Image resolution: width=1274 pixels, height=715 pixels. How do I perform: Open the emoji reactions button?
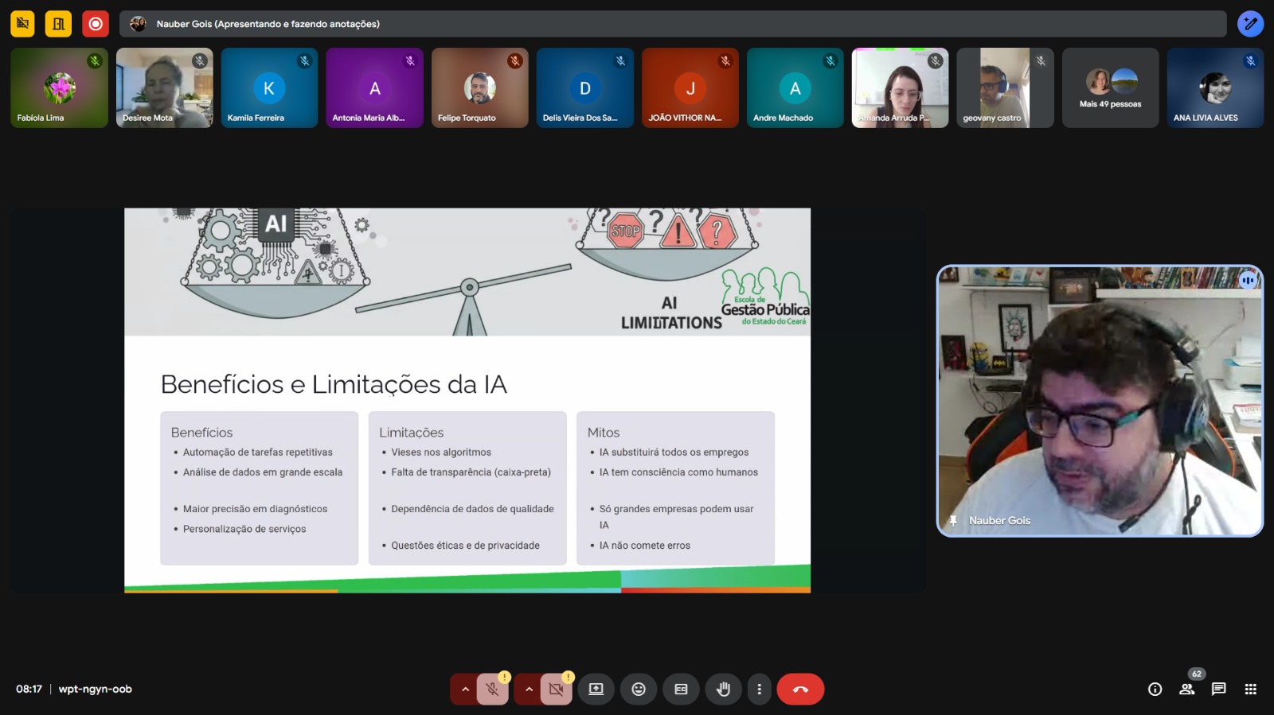[639, 690]
